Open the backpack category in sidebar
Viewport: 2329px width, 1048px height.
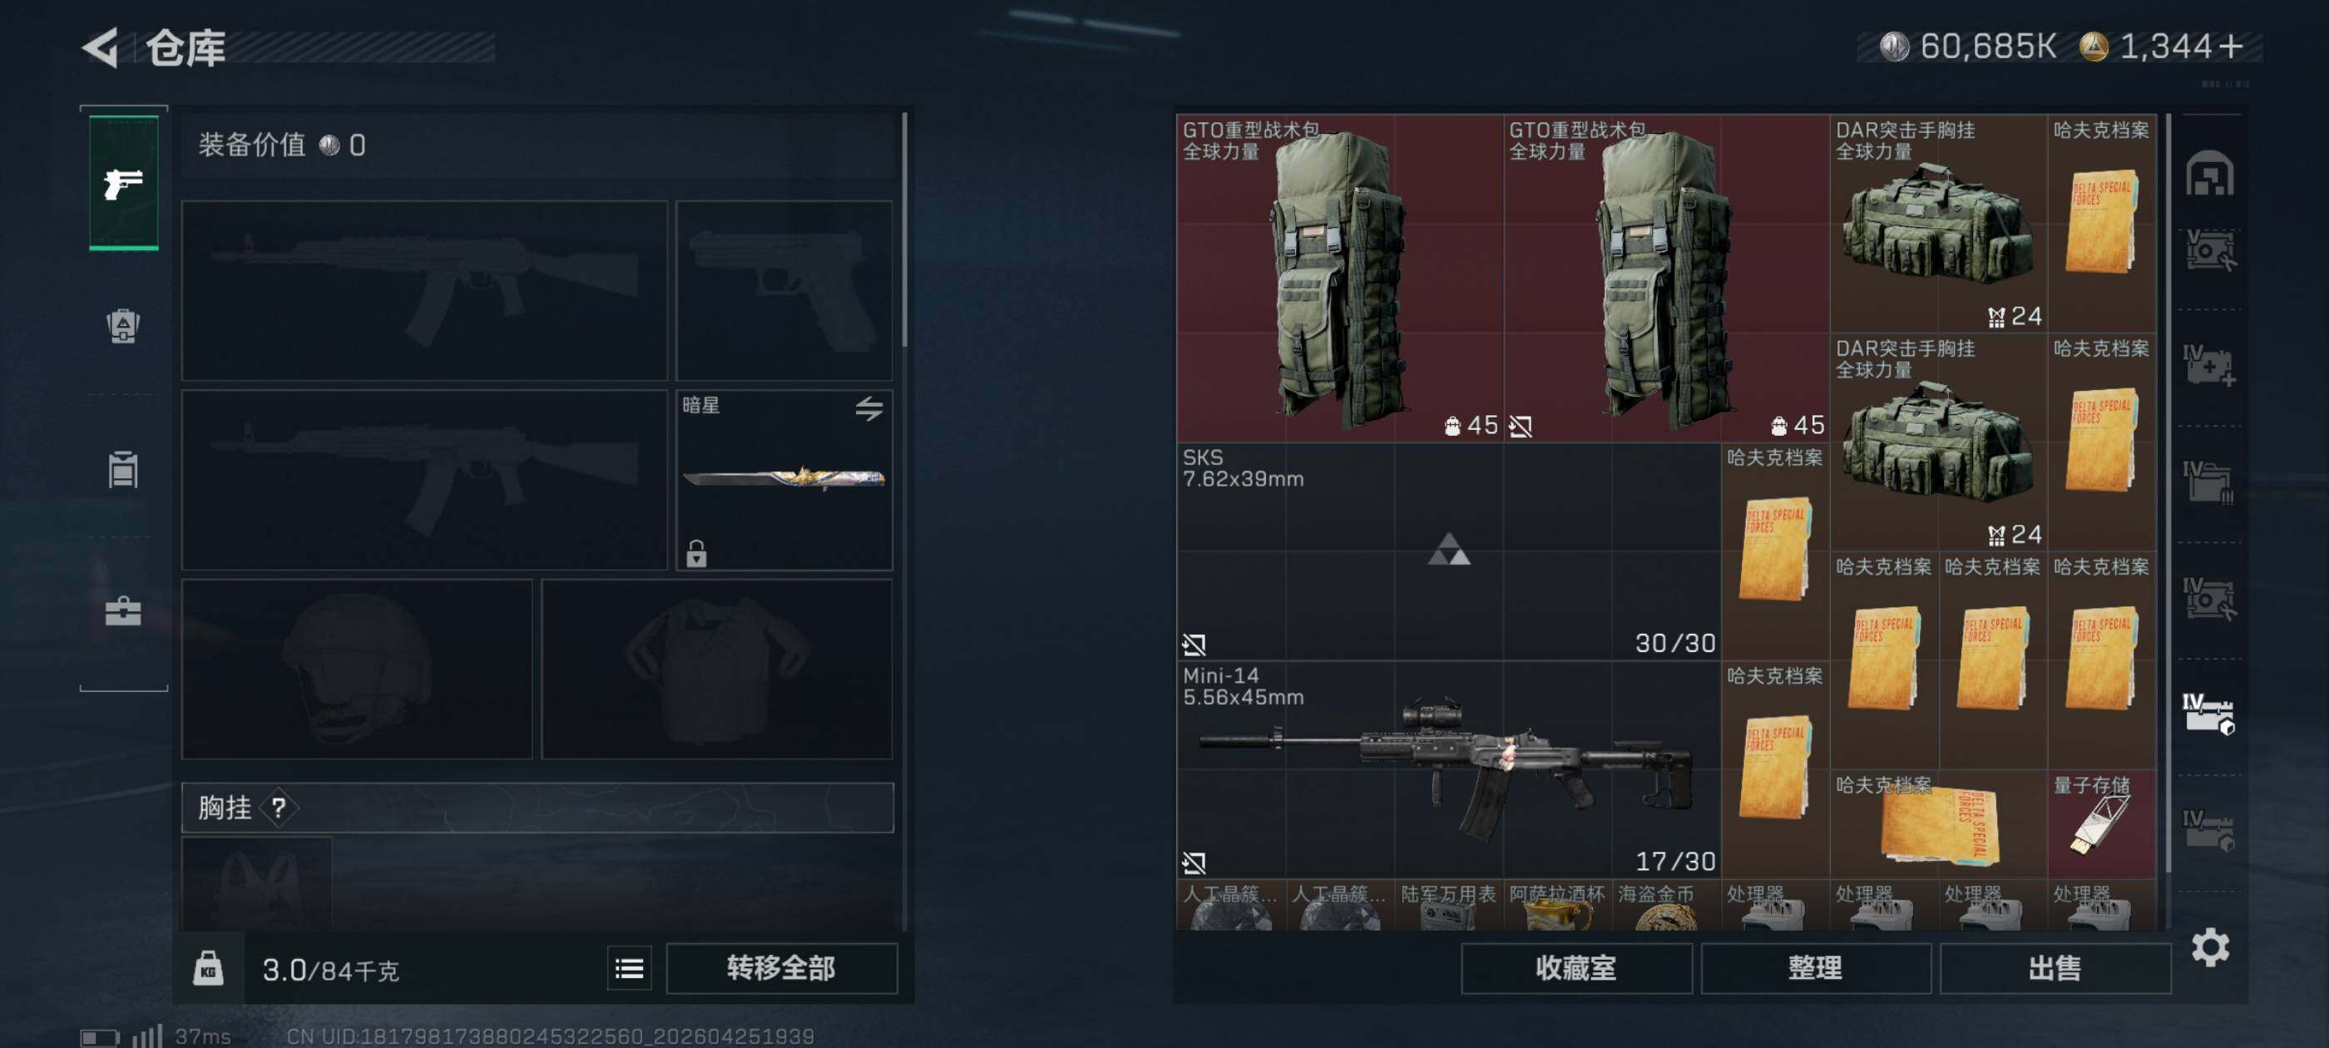point(123,325)
